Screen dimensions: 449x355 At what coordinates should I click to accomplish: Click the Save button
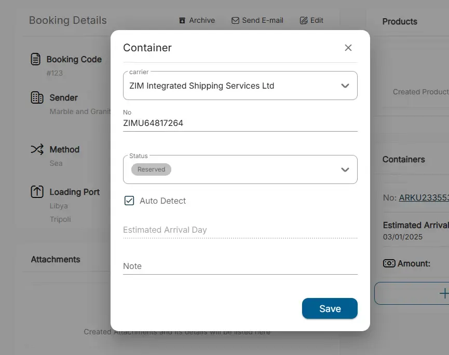(330, 308)
